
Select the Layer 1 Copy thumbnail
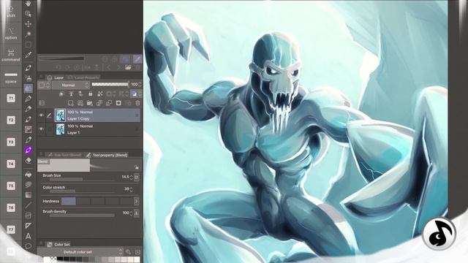click(60, 115)
